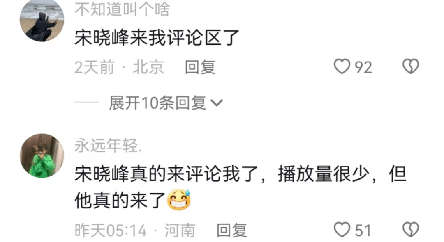Like the comment with 51 likes
Screen dimensions: 444x242
pyautogui.click(x=342, y=230)
